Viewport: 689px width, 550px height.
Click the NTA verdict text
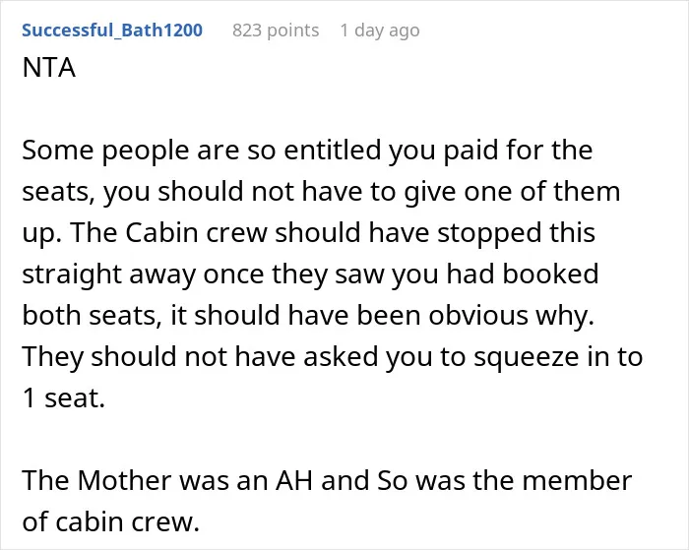[x=49, y=68]
